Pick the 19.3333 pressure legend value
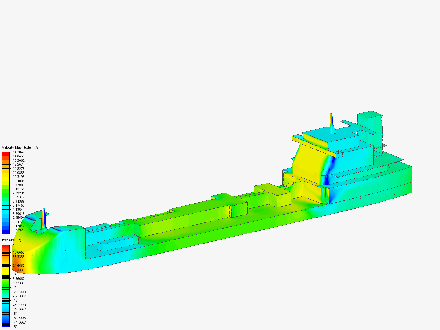 tap(19, 270)
